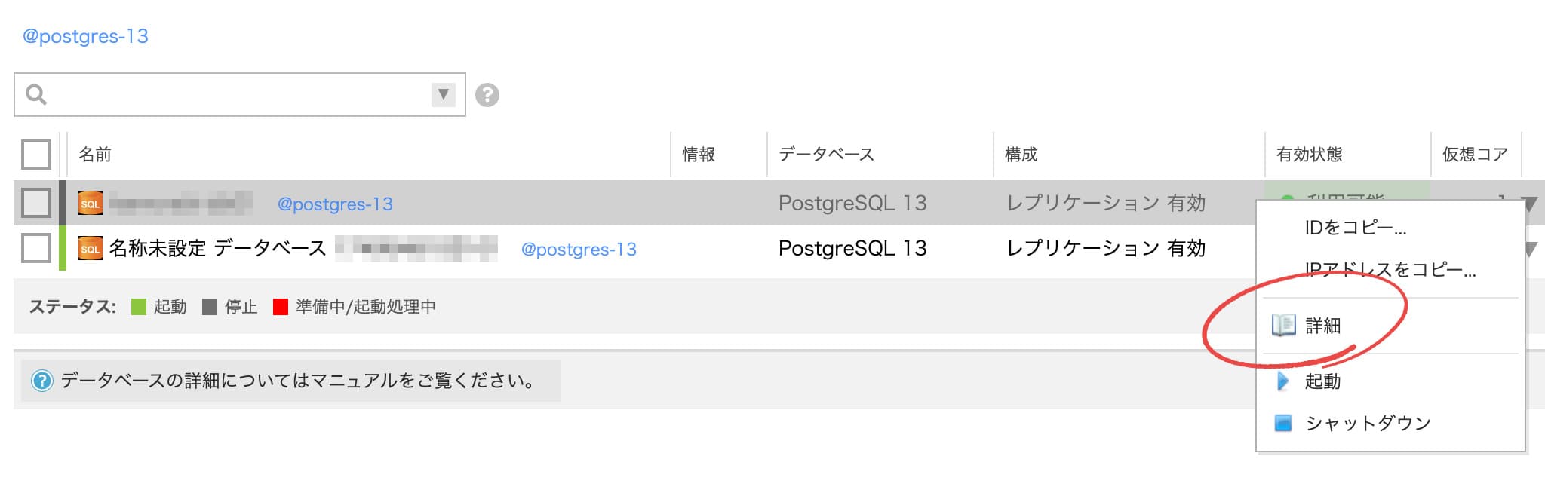
Task: Click the blue play 起動 icon
Action: (x=1282, y=381)
